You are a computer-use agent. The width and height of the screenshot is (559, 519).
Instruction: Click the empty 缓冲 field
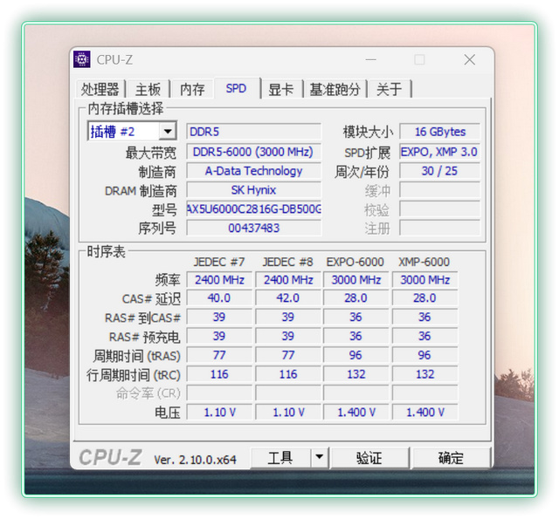pos(440,190)
